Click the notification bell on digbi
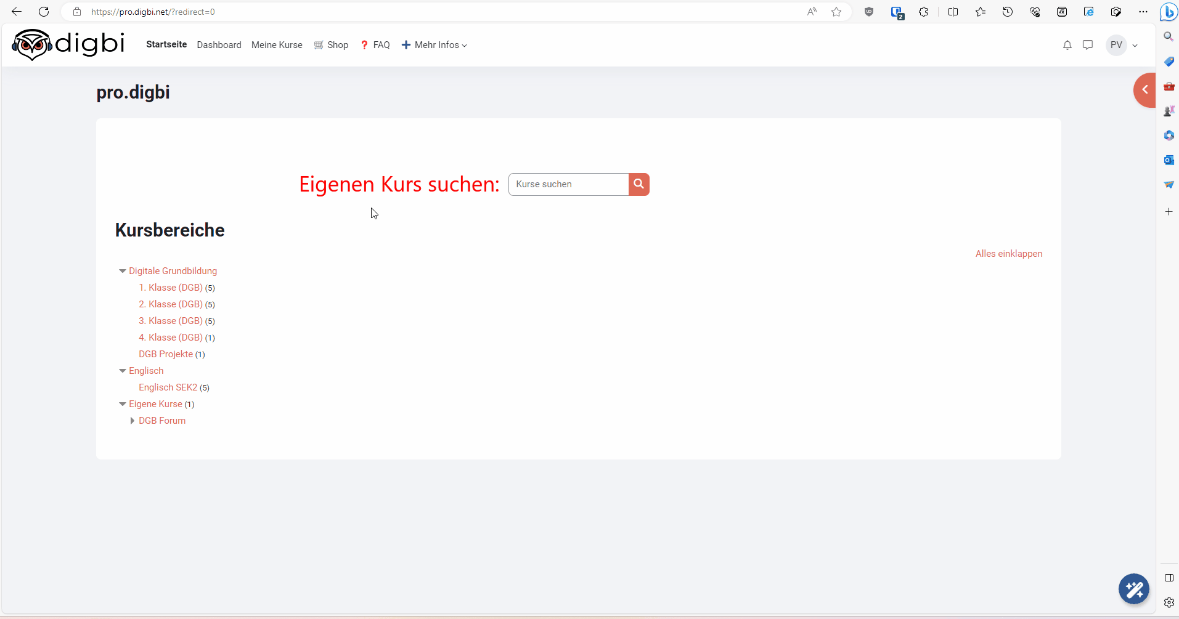 pos(1067,44)
